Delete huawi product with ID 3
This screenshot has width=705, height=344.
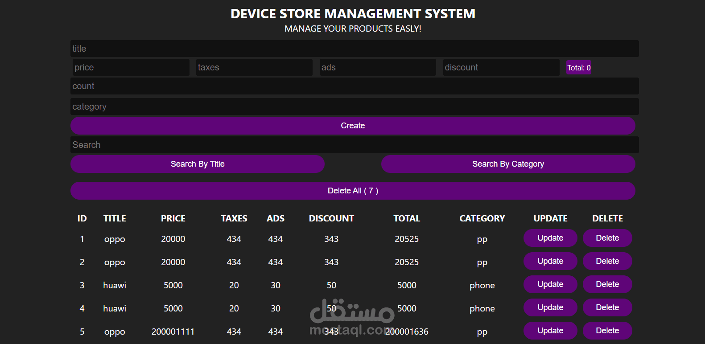pos(607,284)
